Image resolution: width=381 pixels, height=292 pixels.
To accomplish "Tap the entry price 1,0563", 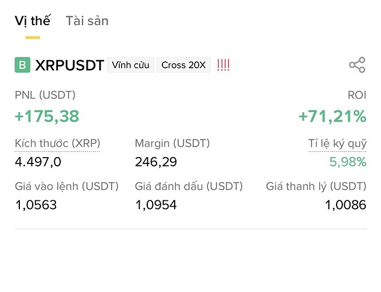I will point(36,205).
